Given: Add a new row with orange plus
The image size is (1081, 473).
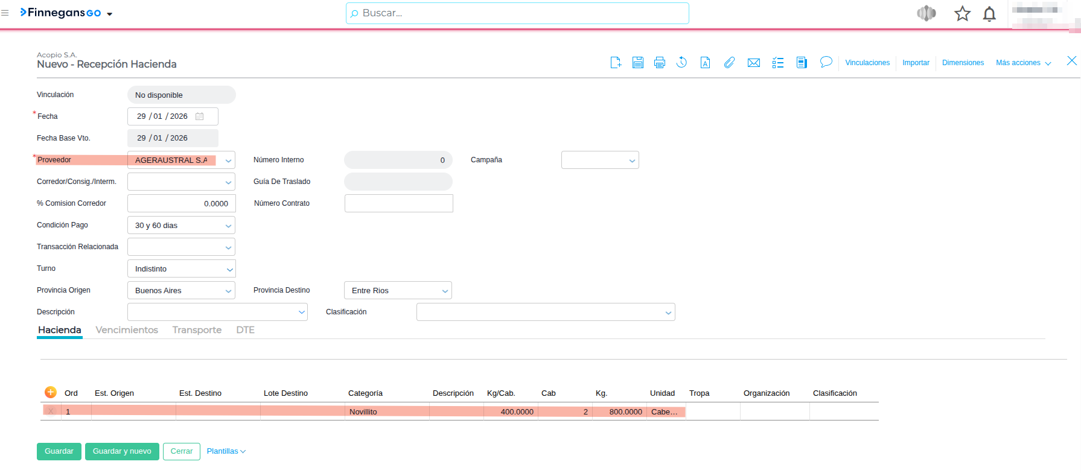Looking at the screenshot, I should 51,392.
